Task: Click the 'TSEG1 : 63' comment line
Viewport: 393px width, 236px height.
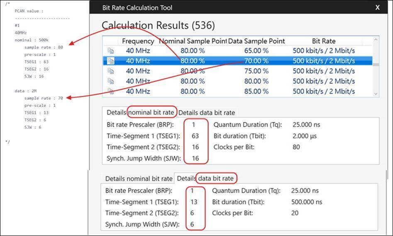Action: click(37, 62)
